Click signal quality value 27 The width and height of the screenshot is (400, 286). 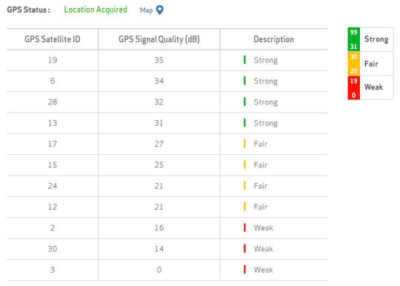[159, 144]
